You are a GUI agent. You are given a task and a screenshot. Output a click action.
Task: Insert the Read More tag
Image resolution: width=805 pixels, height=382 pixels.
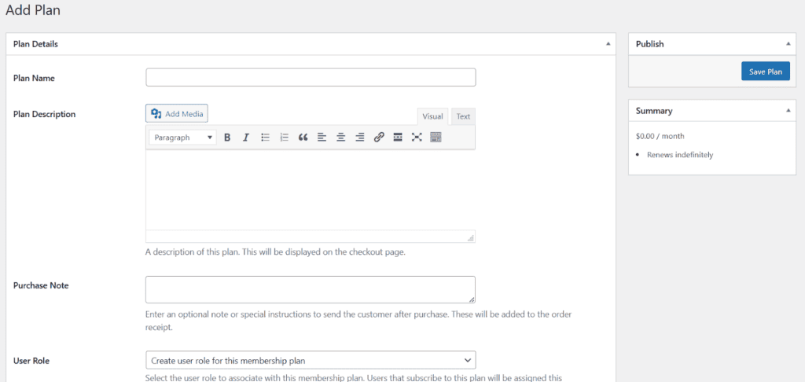tap(397, 137)
